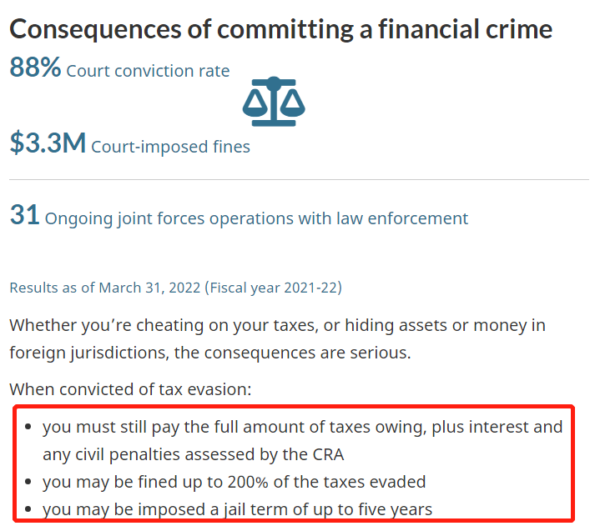
Task: Click the 88% conviction rate figure
Action: click(x=35, y=68)
